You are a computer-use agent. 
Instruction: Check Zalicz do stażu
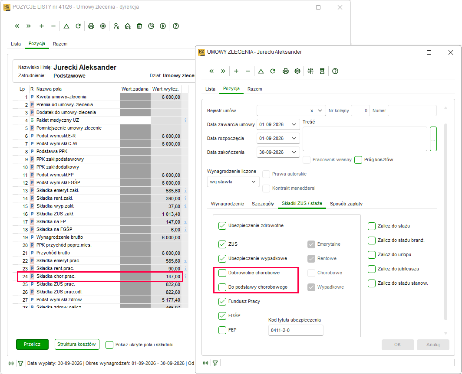tap(372, 226)
